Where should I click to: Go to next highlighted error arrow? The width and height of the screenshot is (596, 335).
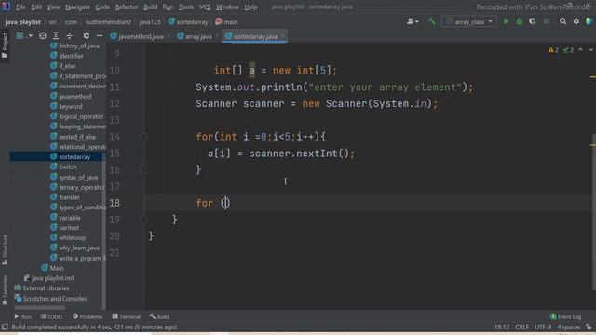[590, 49]
